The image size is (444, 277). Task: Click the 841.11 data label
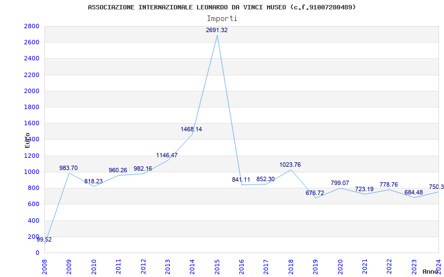coord(241,179)
